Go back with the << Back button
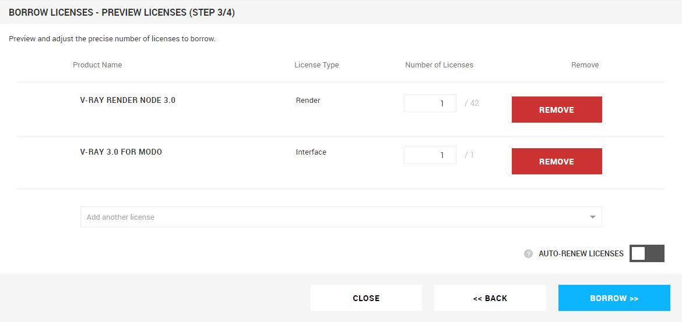Image resolution: width=682 pixels, height=322 pixels. (x=490, y=298)
